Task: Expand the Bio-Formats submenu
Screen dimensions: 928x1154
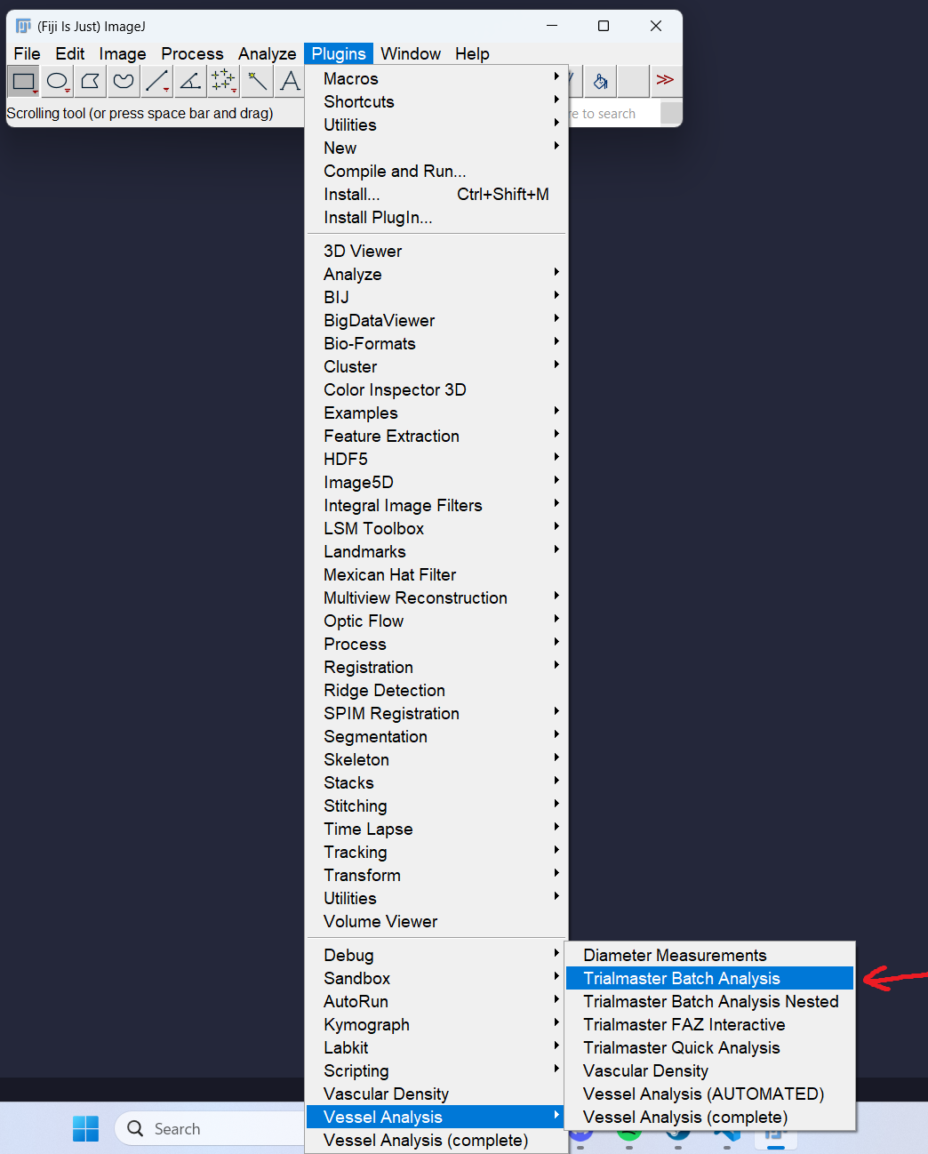Action: pos(436,343)
